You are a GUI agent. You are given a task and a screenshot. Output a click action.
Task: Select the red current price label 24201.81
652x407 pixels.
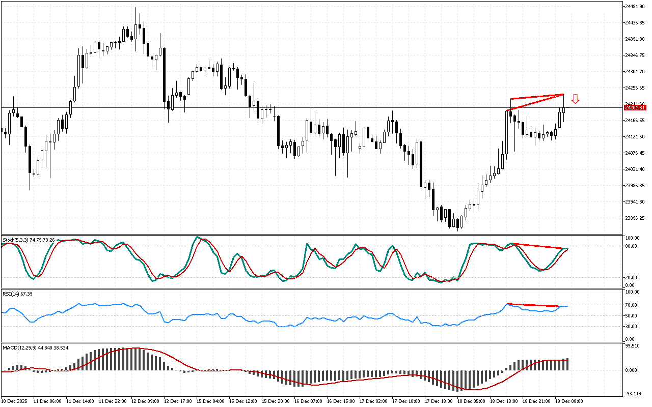[x=635, y=107]
